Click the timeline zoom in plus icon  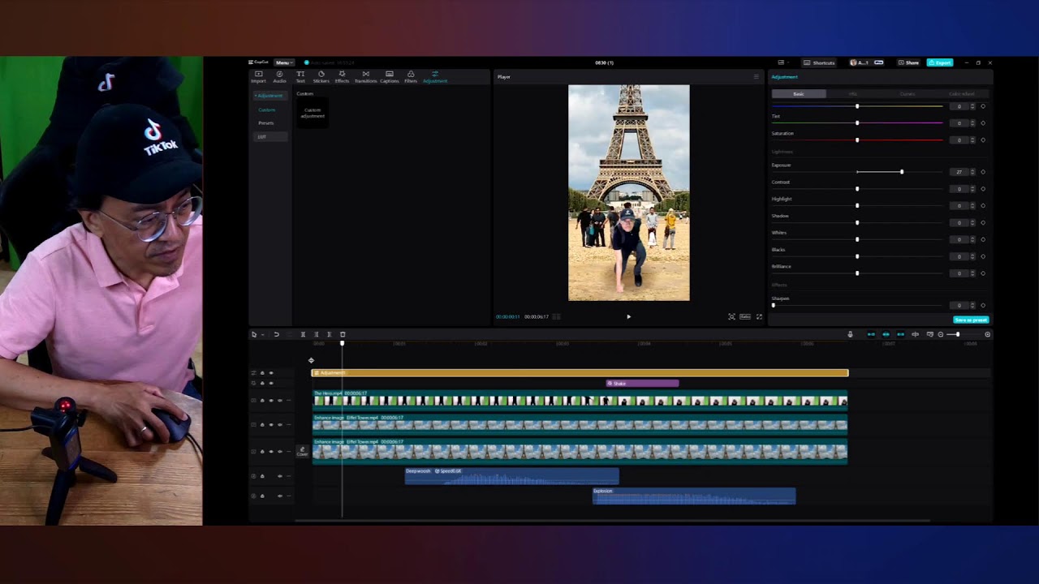(x=987, y=334)
